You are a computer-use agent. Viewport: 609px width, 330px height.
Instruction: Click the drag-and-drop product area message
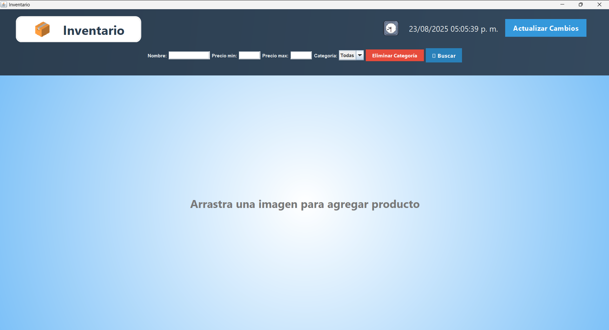pos(304,204)
